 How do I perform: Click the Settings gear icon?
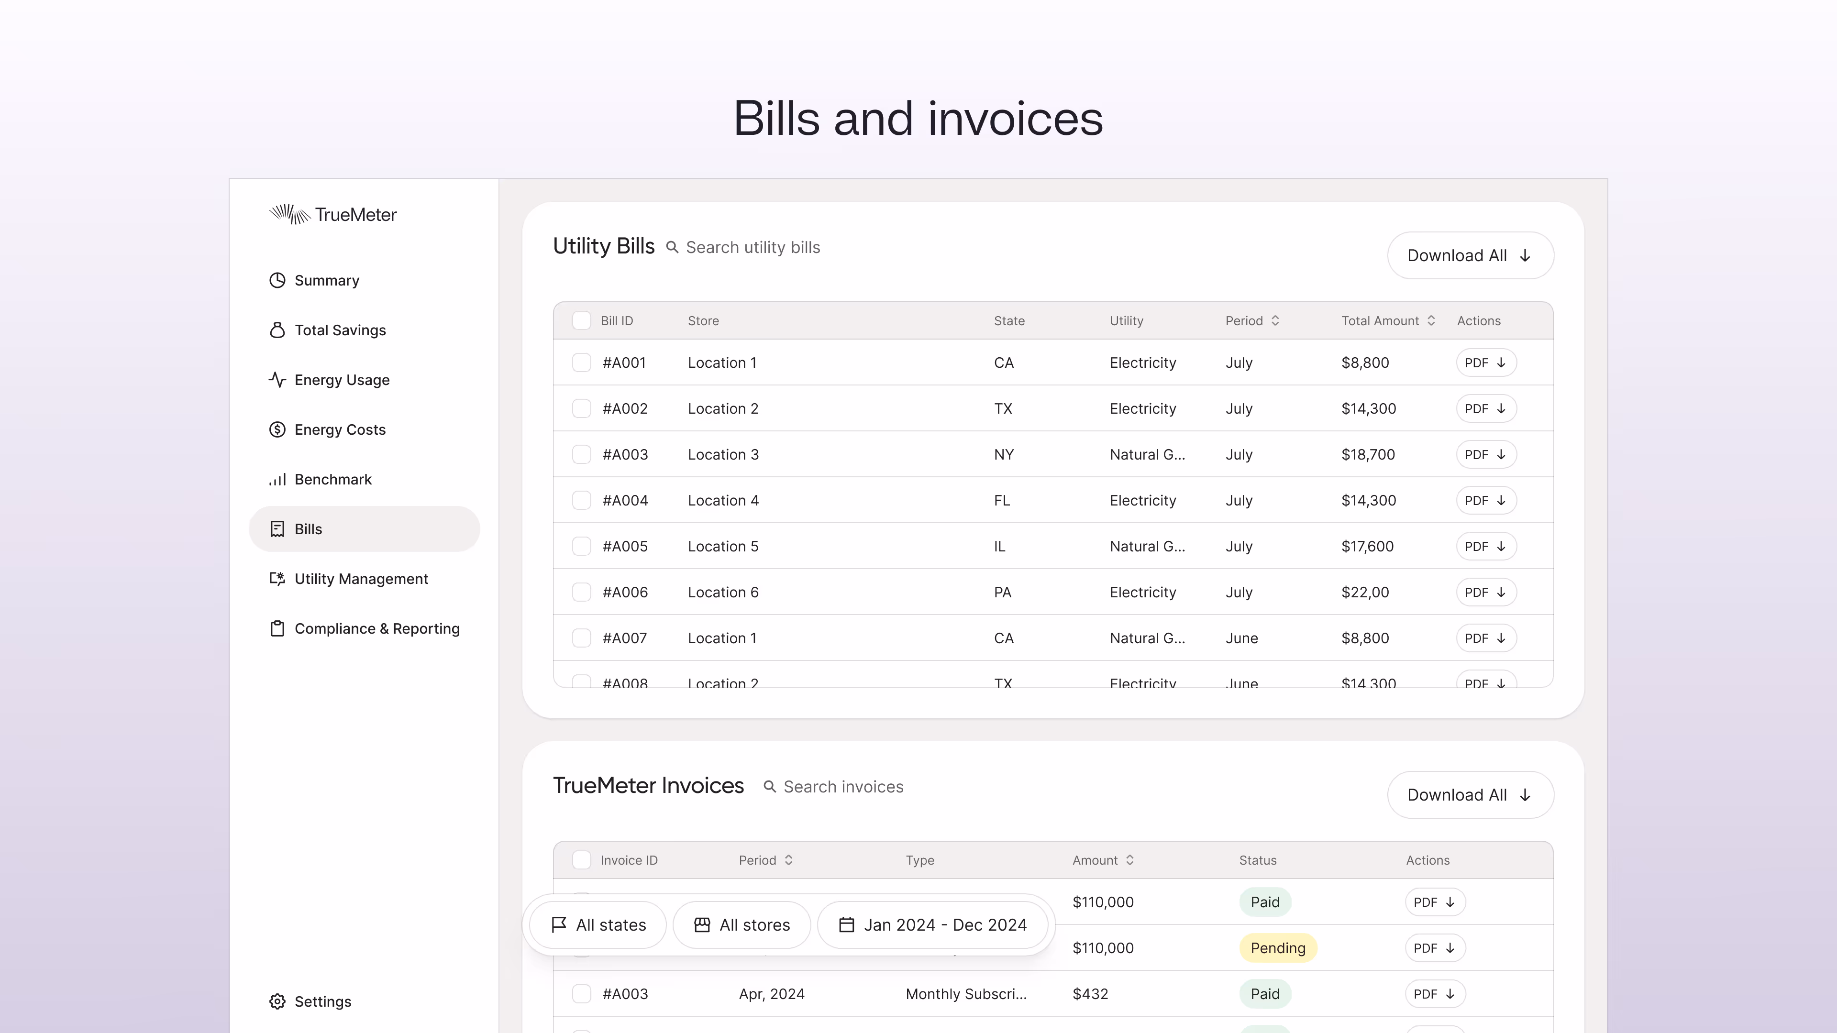tap(277, 1001)
